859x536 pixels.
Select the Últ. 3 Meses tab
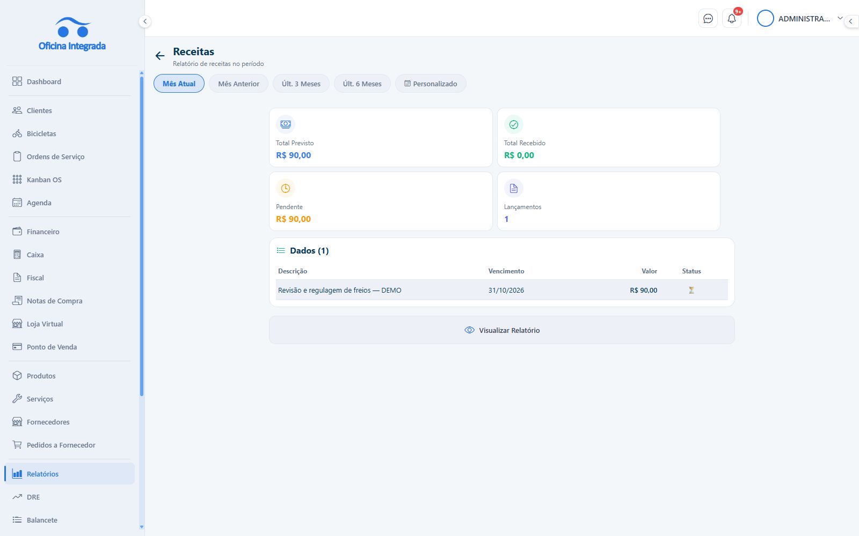pyautogui.click(x=301, y=84)
